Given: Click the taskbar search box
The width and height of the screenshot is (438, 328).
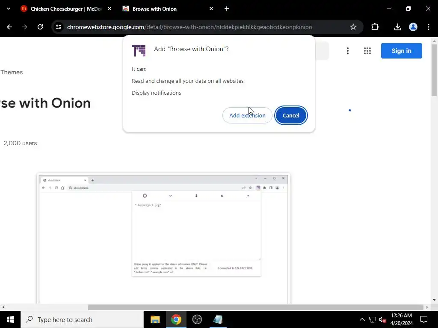Looking at the screenshot, I should tap(82, 319).
